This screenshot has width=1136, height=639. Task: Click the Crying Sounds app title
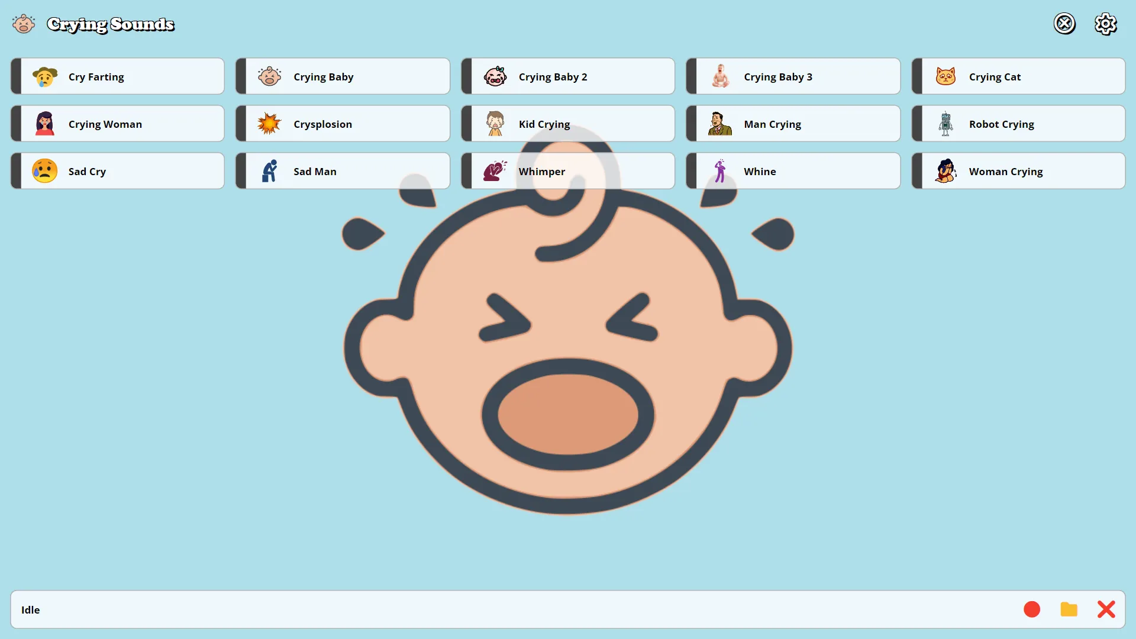coord(110,24)
